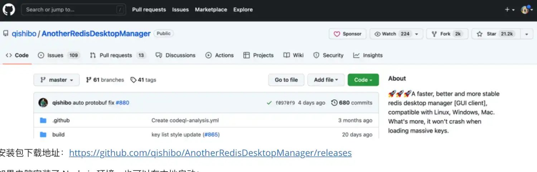Image resolution: width=537 pixels, height=172 pixels.
Task: Click the heart icon in the Sponsor button
Action: pos(337,34)
